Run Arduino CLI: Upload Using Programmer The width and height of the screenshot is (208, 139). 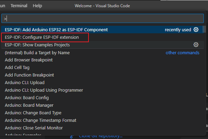(102, 90)
